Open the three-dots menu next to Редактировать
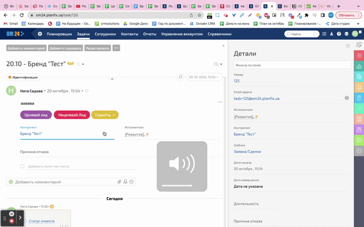Image resolution: width=364 pixels, height=227 pixels. 116,48
